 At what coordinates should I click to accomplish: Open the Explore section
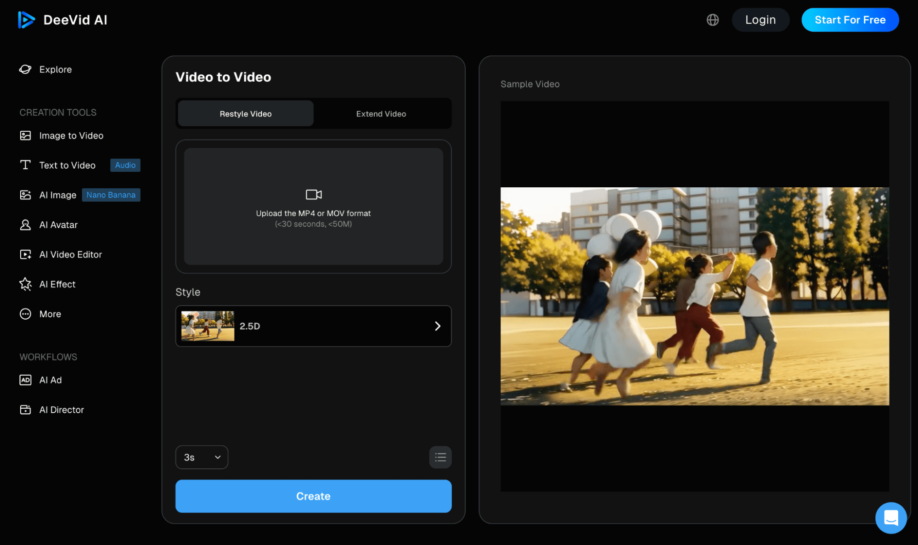[x=55, y=69]
